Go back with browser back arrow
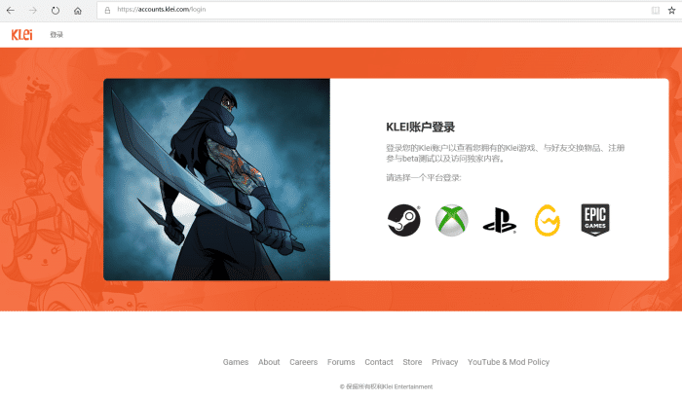This screenshot has width=682, height=401. (x=11, y=11)
